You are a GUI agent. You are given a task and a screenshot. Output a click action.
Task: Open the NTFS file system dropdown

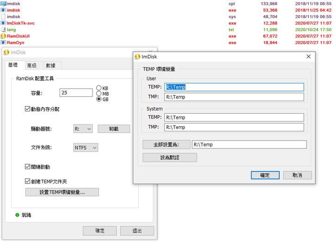86,147
